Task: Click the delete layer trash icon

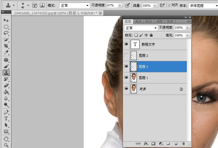Action: pos(183,144)
